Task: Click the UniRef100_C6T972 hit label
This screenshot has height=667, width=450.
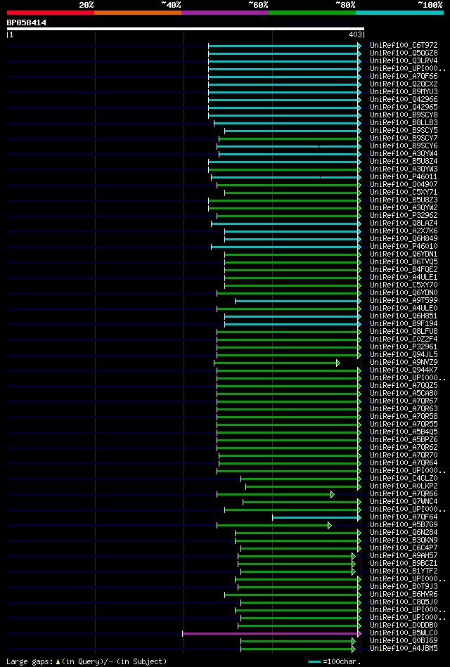Action: pos(404,45)
